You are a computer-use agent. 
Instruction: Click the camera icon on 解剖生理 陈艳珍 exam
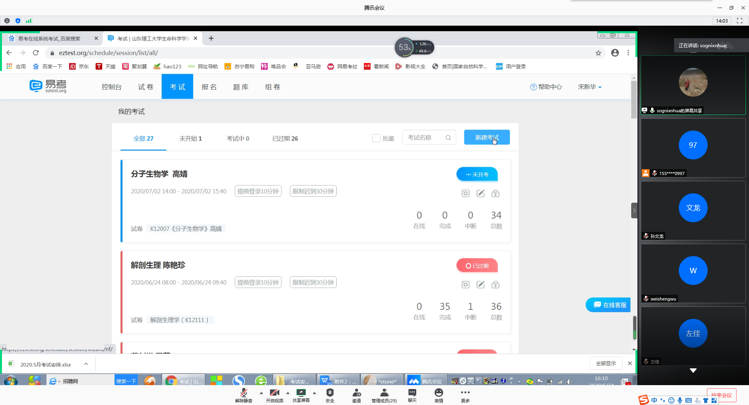(465, 285)
